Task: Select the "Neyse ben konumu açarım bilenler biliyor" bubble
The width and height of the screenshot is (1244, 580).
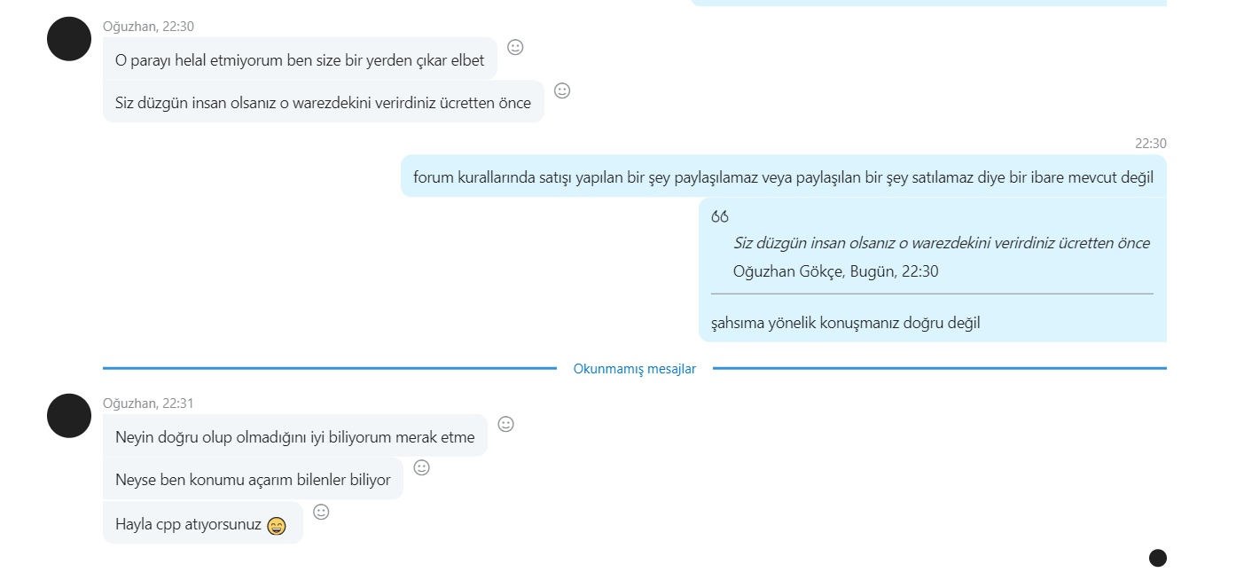Action: point(253,479)
